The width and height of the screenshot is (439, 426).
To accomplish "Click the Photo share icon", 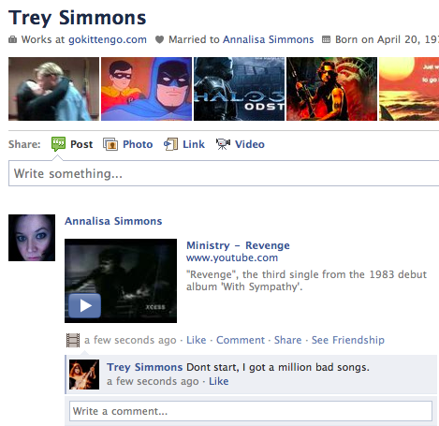I will [x=110, y=144].
